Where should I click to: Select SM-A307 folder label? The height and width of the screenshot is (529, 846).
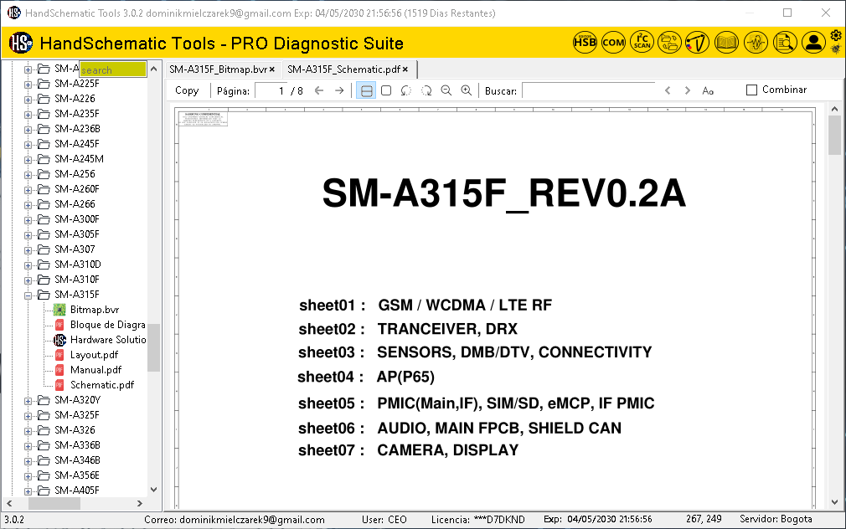click(x=75, y=249)
